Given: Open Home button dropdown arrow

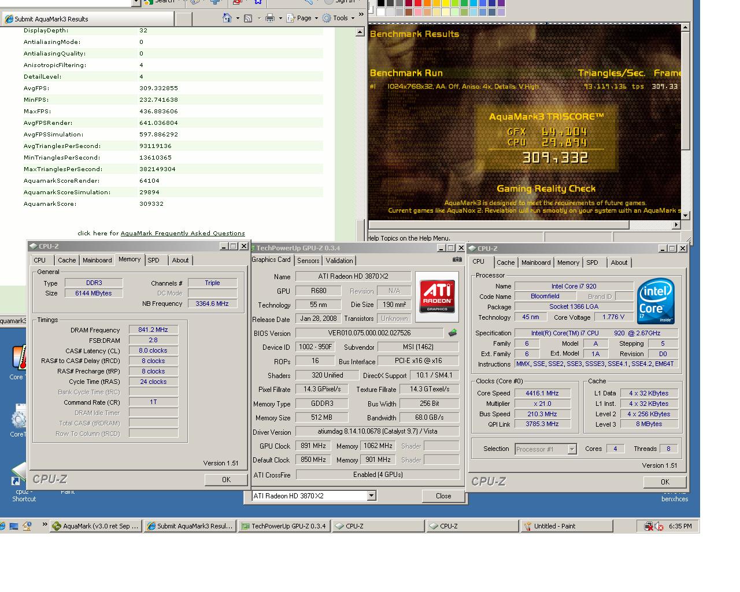Looking at the screenshot, I should 238,18.
